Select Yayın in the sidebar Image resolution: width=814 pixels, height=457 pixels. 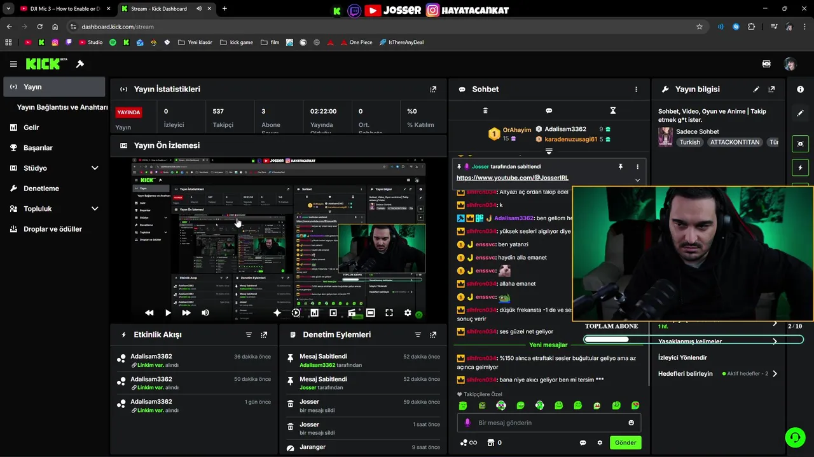click(54, 87)
